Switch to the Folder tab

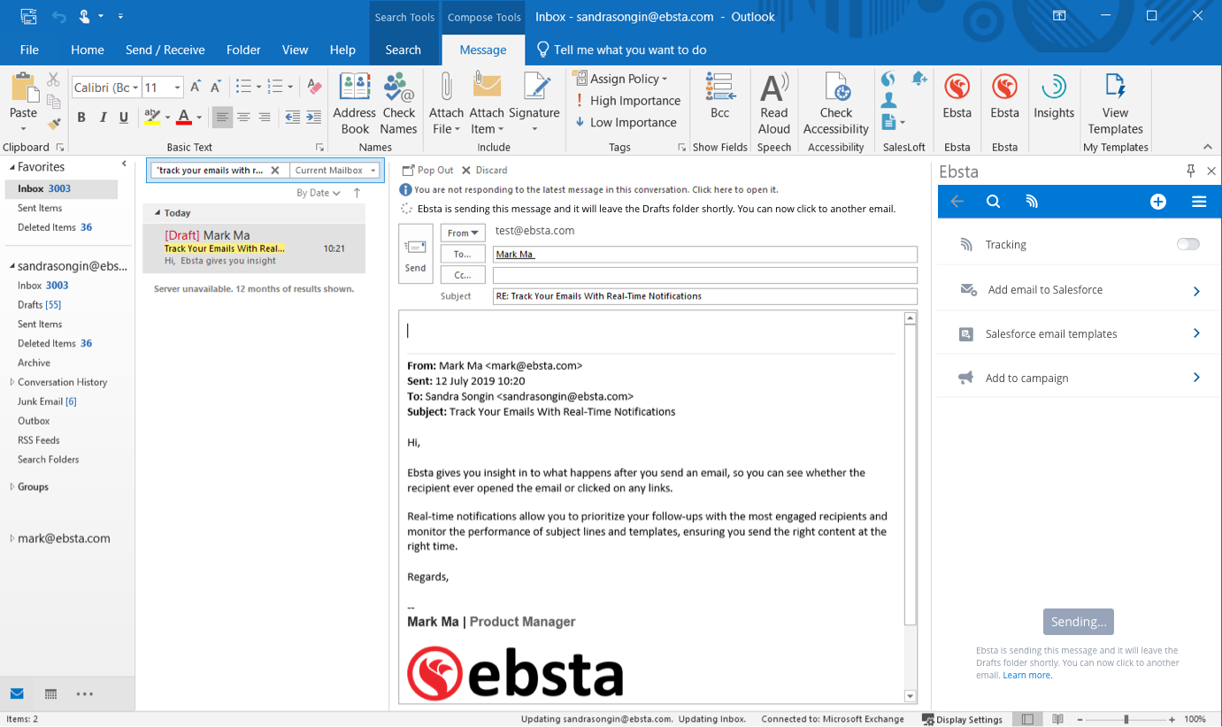tap(243, 50)
